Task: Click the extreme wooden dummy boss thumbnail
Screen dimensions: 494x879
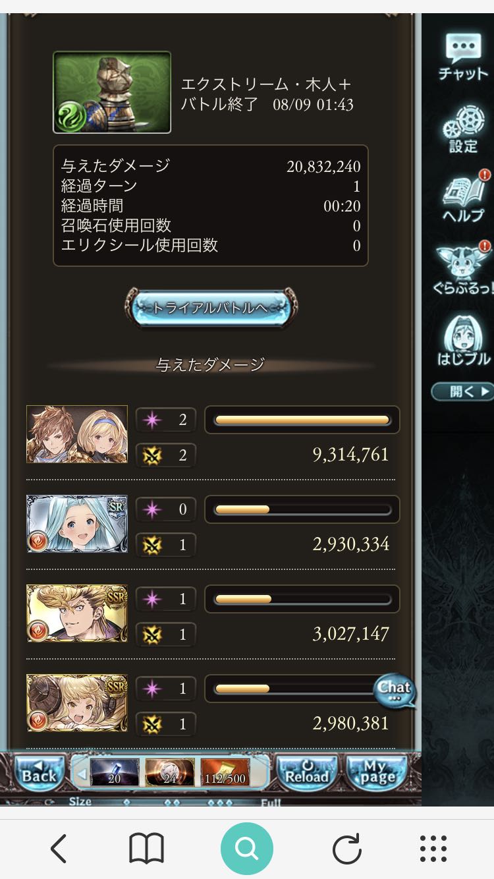Action: pos(112,92)
